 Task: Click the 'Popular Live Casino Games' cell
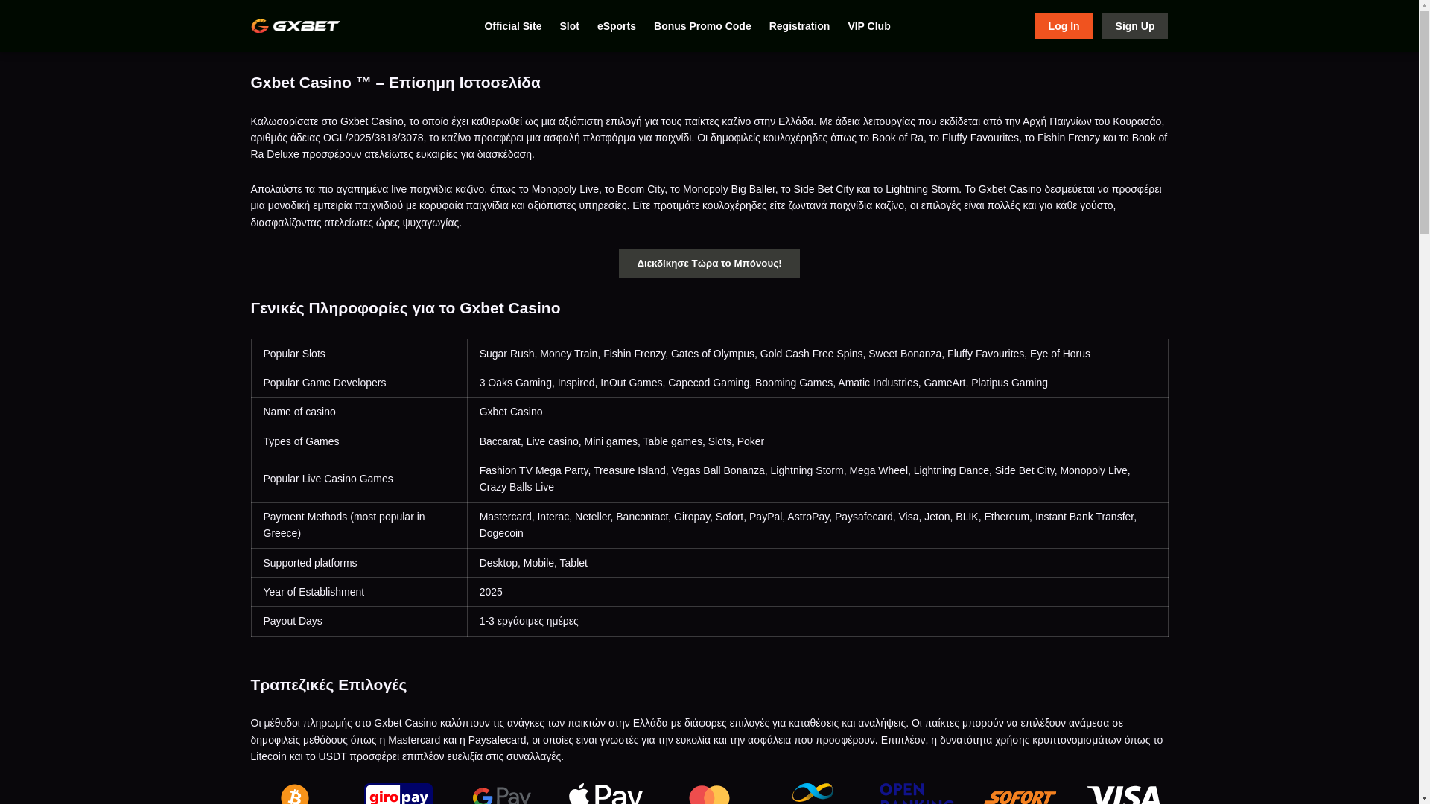coord(359,479)
